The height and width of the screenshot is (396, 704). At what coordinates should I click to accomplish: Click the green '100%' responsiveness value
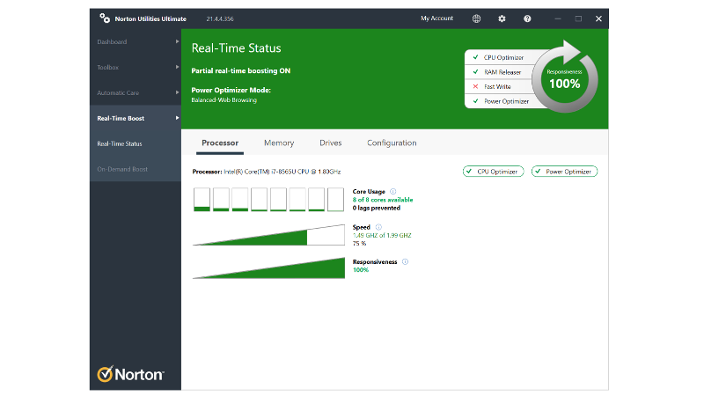pyautogui.click(x=361, y=270)
